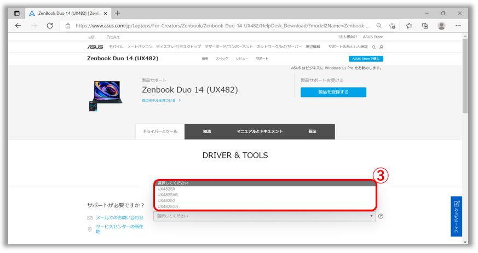The image size is (478, 253).
Task: Click the blue フィードバック side button
Action: 456,216
